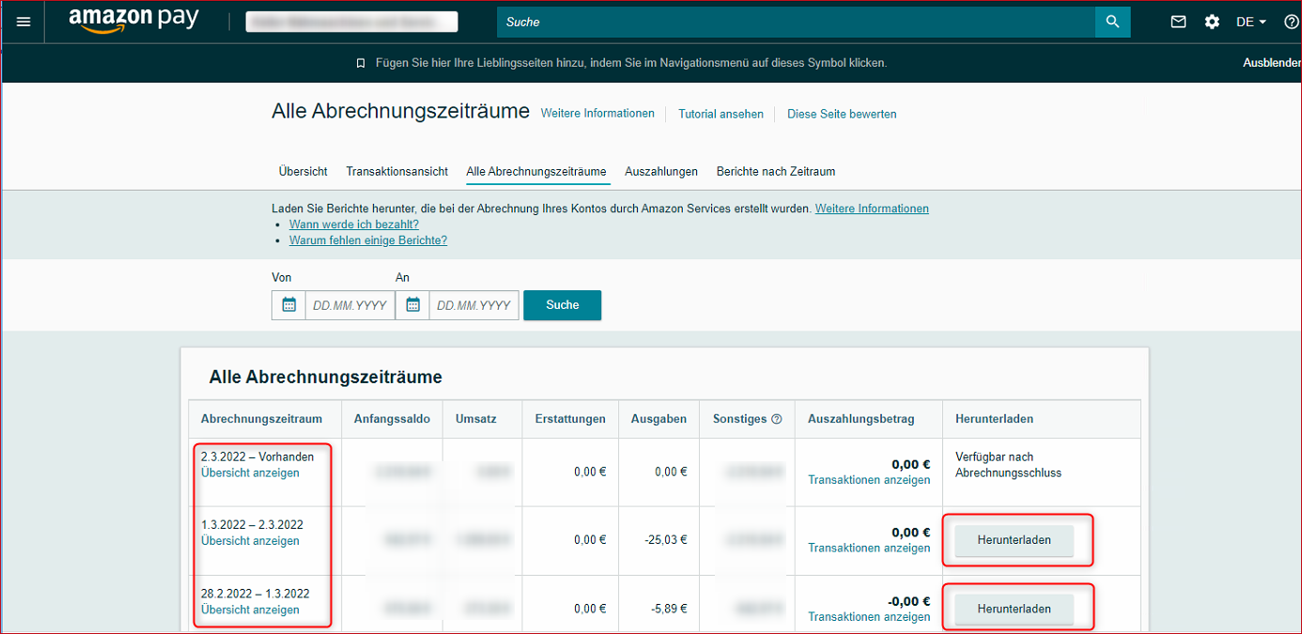Image resolution: width=1302 pixels, height=634 pixels.
Task: Open the settings gear icon
Action: coord(1212,22)
